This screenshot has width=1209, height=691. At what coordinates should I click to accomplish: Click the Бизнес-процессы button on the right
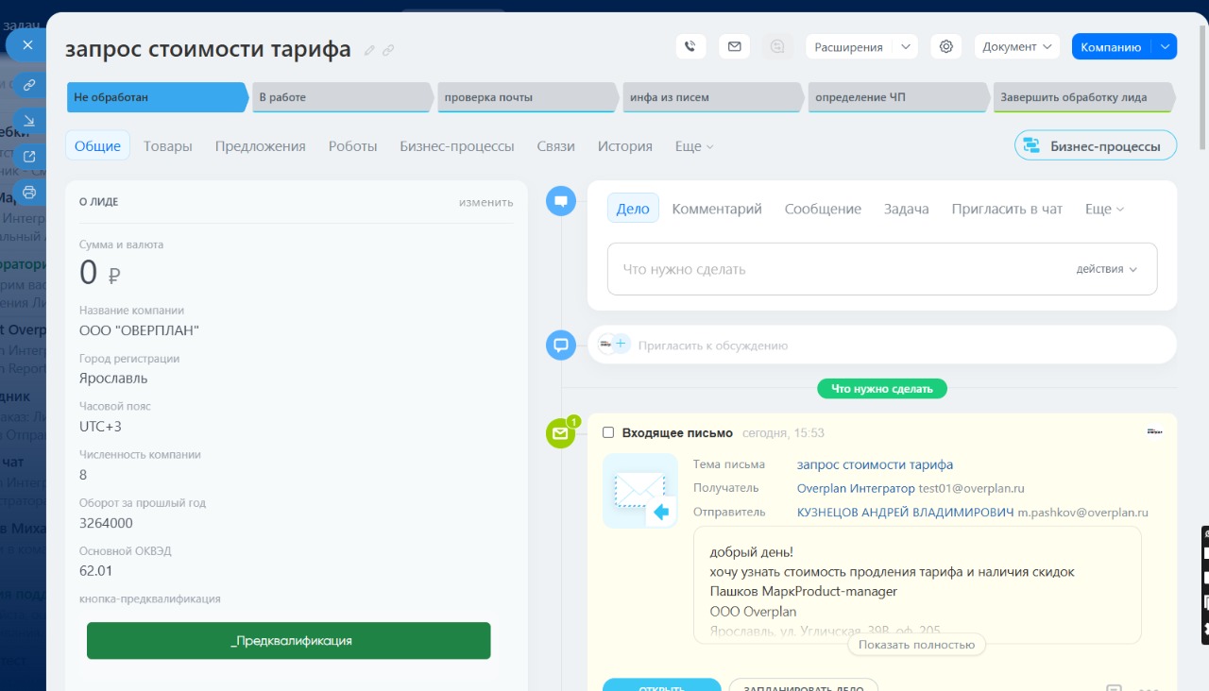[x=1095, y=146]
